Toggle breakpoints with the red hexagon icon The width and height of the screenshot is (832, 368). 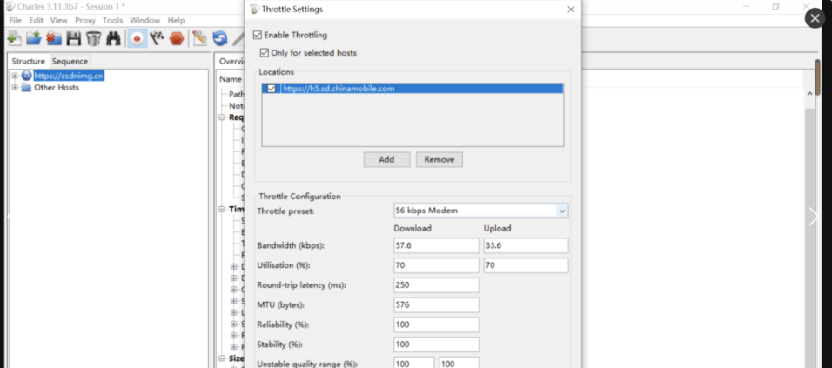[x=177, y=38]
